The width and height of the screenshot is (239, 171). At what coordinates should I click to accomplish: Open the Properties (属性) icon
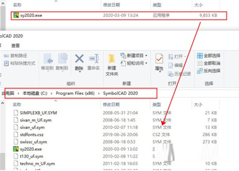click(159, 59)
